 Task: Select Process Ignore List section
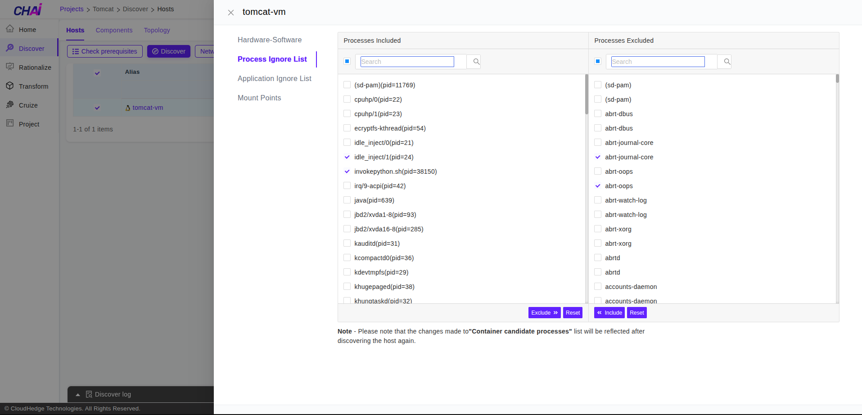click(272, 59)
